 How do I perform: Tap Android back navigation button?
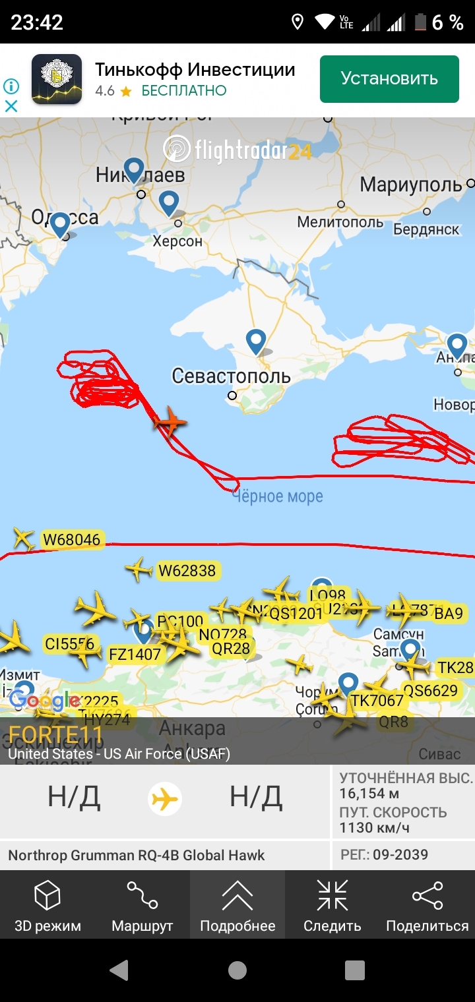tap(119, 970)
